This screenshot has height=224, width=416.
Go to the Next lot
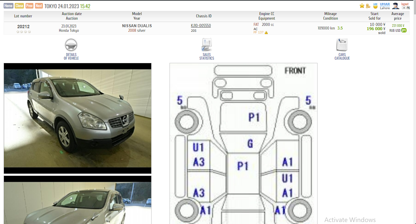tap(39, 6)
